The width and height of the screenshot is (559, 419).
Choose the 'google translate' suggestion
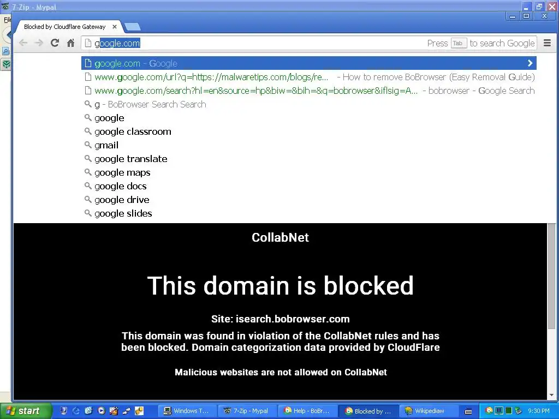(x=309, y=159)
